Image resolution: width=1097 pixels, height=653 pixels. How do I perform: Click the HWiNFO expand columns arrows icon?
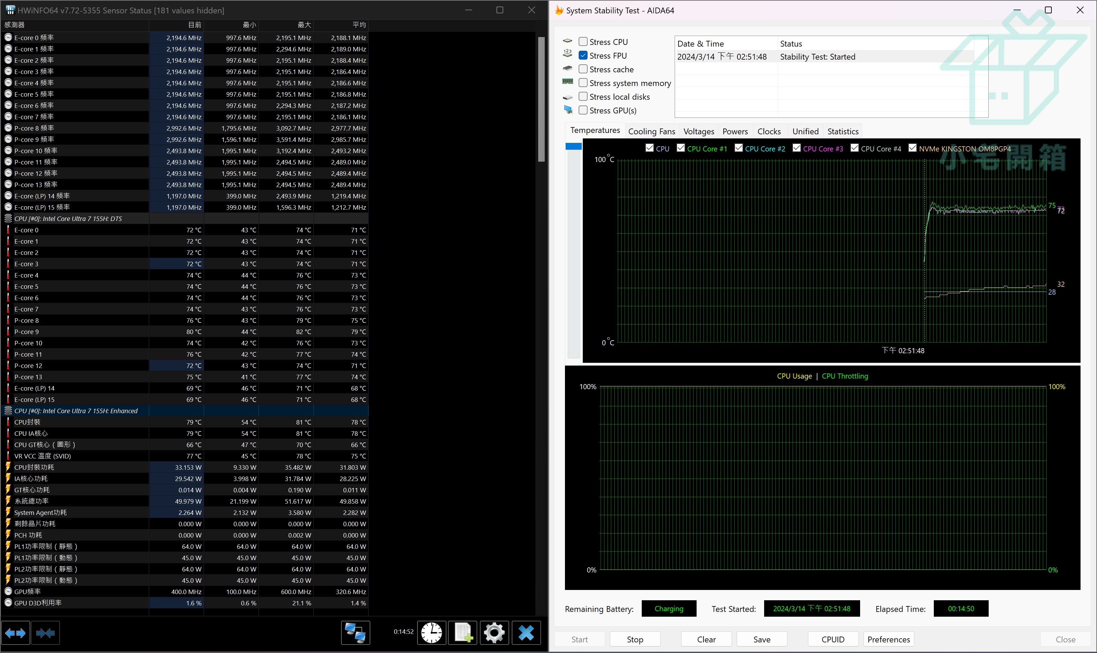coord(15,633)
